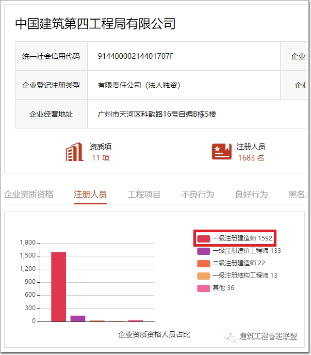This screenshot has height=355, width=311.
Task: Open the 企业资质资格 tab
Action: 29,194
